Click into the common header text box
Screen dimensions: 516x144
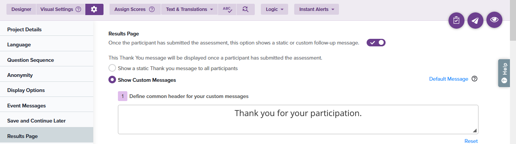pos(298,119)
